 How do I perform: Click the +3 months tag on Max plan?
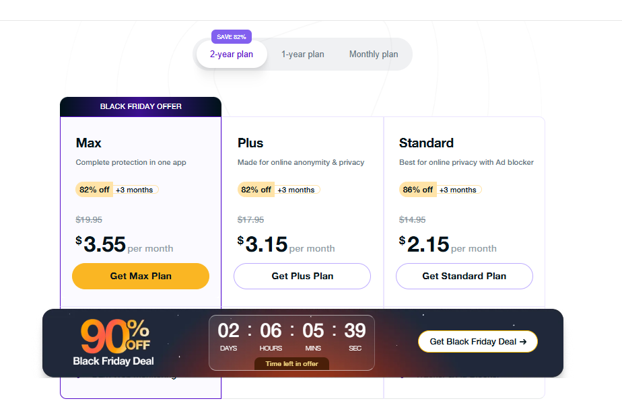point(135,189)
